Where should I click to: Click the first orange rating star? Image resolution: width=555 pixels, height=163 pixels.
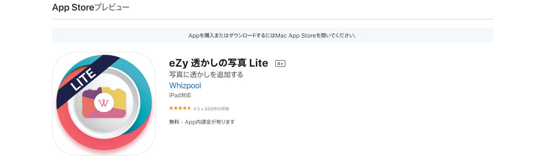[171, 108]
